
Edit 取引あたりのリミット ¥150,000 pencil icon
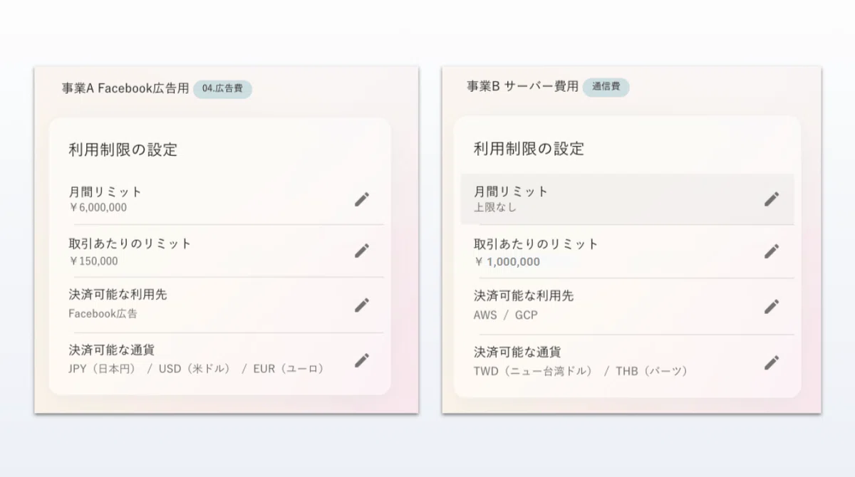coord(362,251)
